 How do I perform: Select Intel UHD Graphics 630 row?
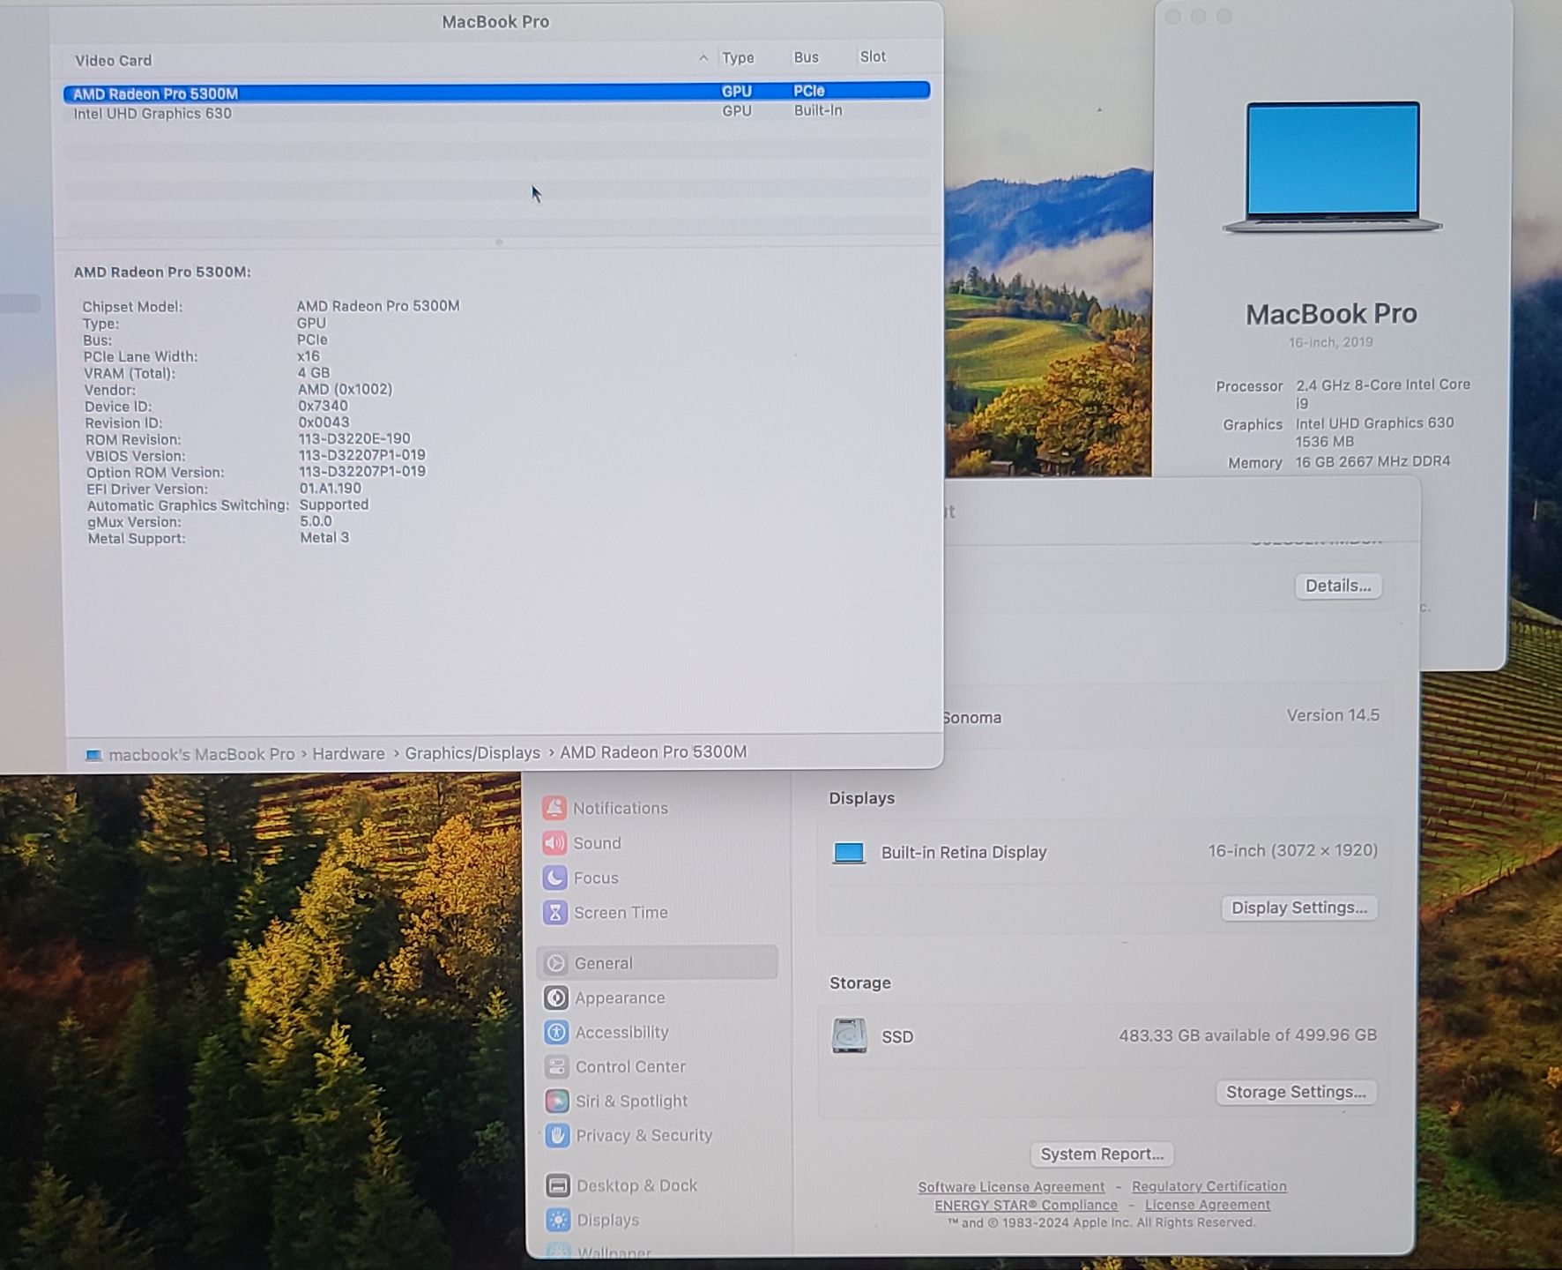[x=152, y=114]
